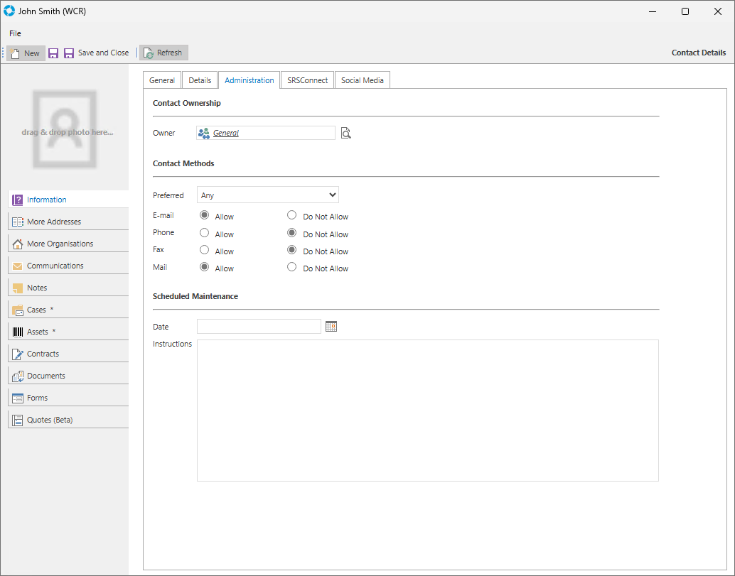Open the File menu
The image size is (735, 576).
click(15, 33)
